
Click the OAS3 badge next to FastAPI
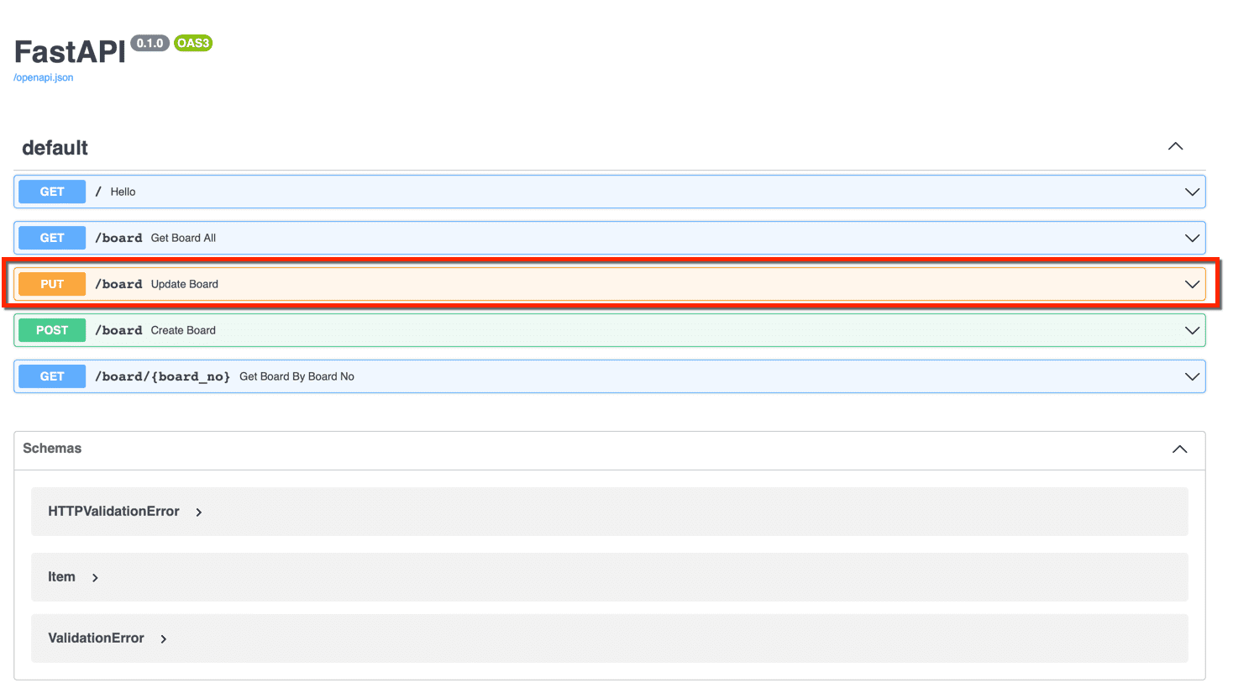(x=192, y=44)
